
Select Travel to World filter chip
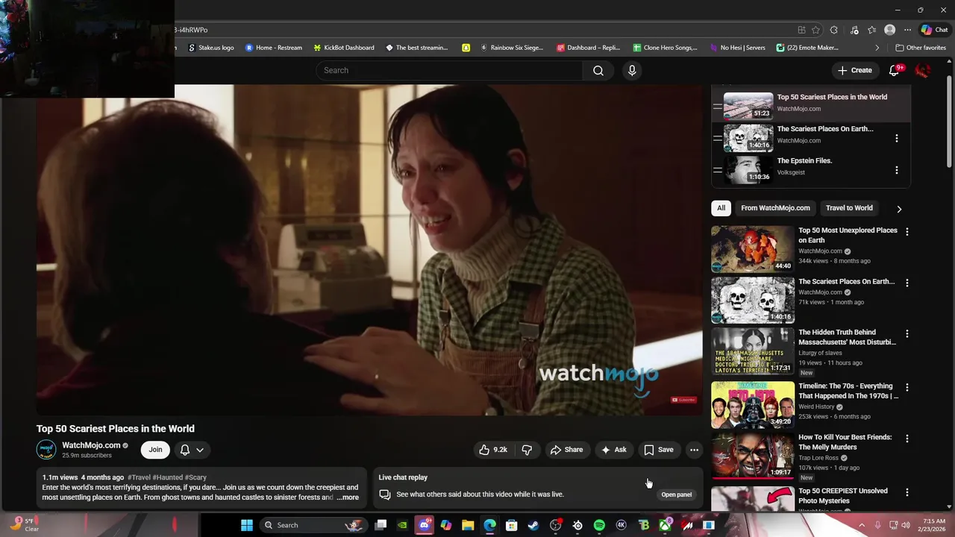(849, 208)
